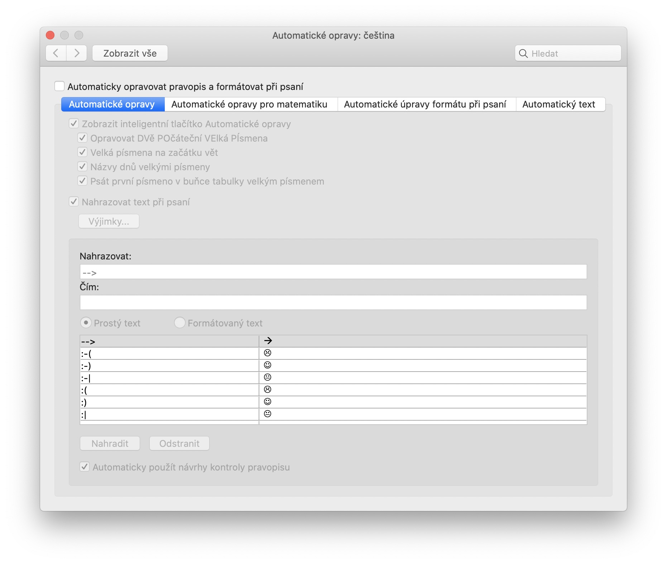Click the Nahradit button
Image resolution: width=667 pixels, height=564 pixels.
click(x=110, y=444)
